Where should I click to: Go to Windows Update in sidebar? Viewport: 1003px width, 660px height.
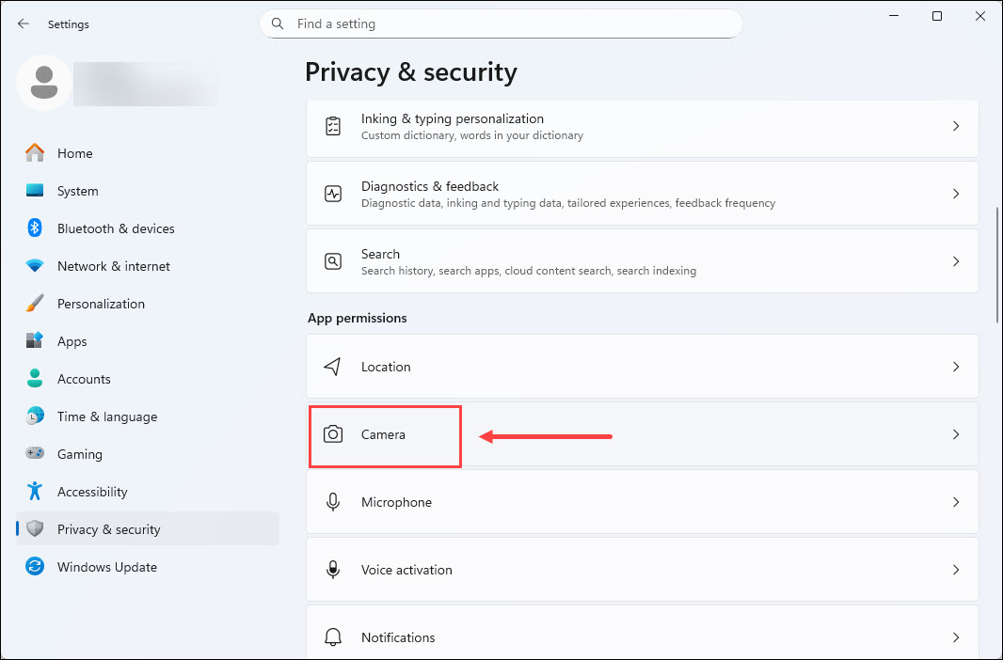(x=106, y=567)
